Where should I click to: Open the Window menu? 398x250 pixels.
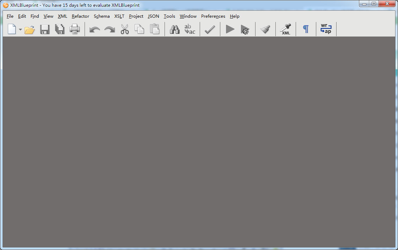point(188,16)
